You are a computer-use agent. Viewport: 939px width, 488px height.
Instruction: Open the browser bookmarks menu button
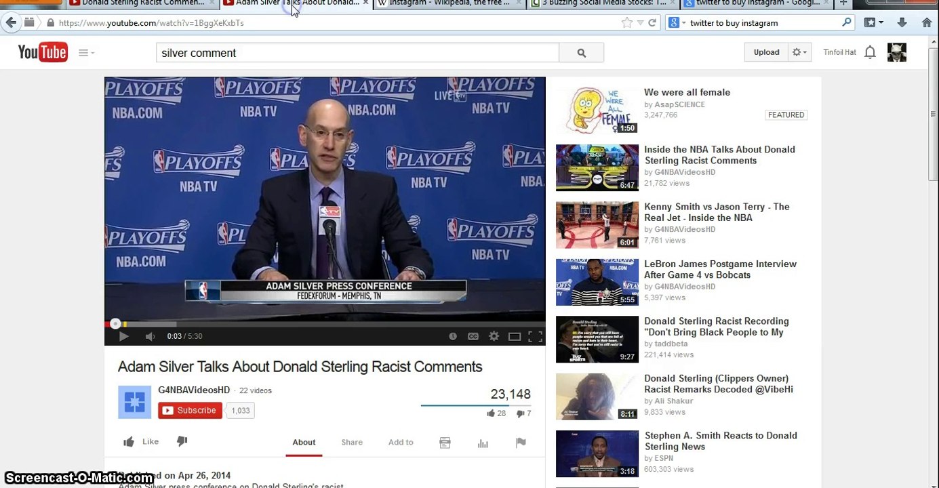pos(873,23)
